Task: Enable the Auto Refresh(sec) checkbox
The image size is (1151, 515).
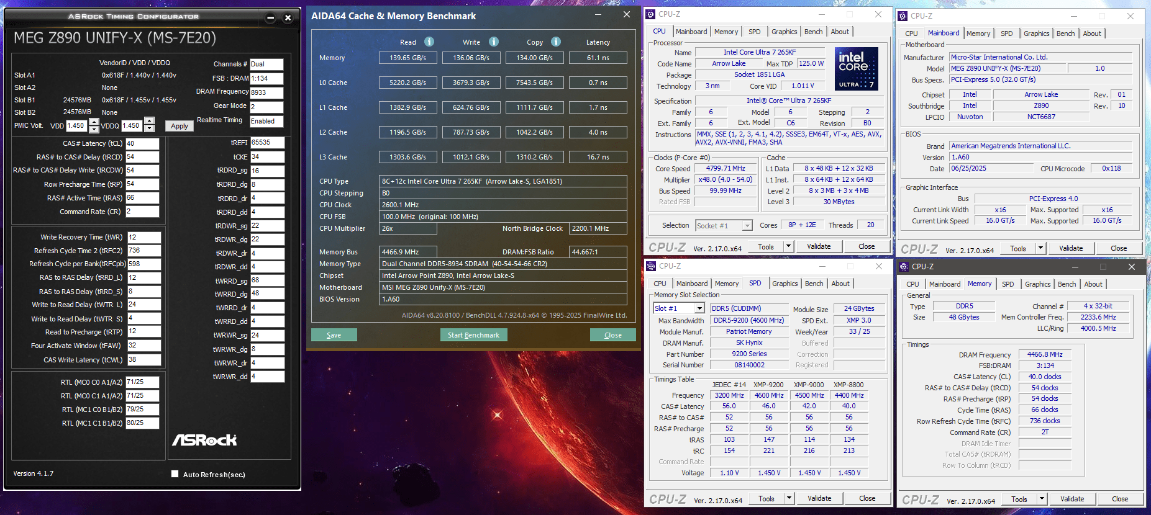Action: (175, 474)
